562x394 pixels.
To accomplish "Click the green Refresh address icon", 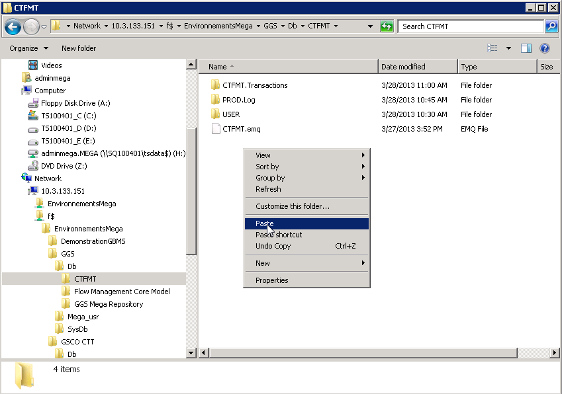I will [x=387, y=26].
